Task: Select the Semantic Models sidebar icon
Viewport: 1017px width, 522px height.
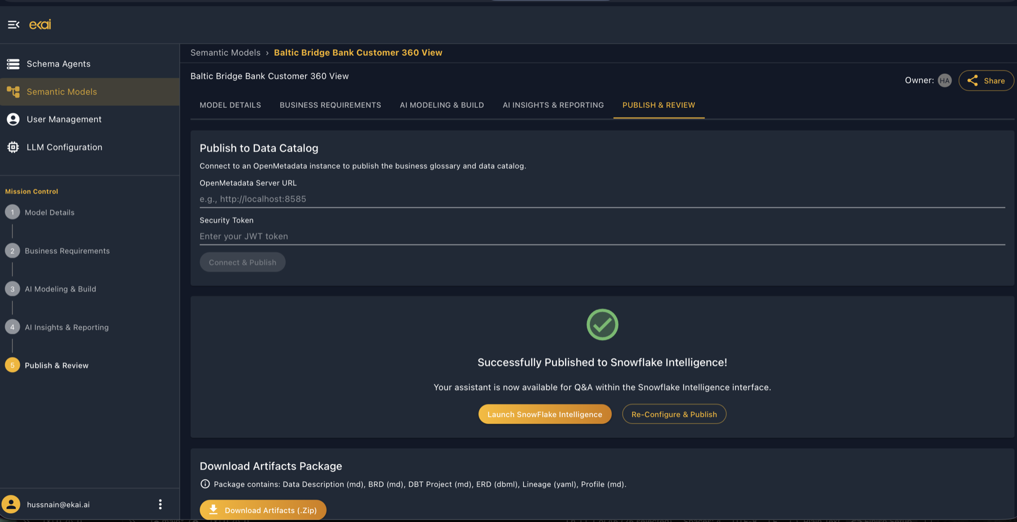Action: (13, 91)
